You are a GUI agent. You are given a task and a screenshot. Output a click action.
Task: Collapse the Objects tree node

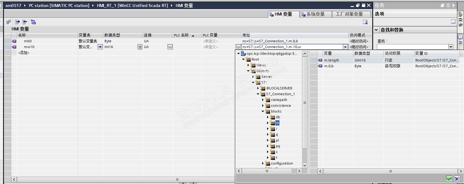coord(248,71)
